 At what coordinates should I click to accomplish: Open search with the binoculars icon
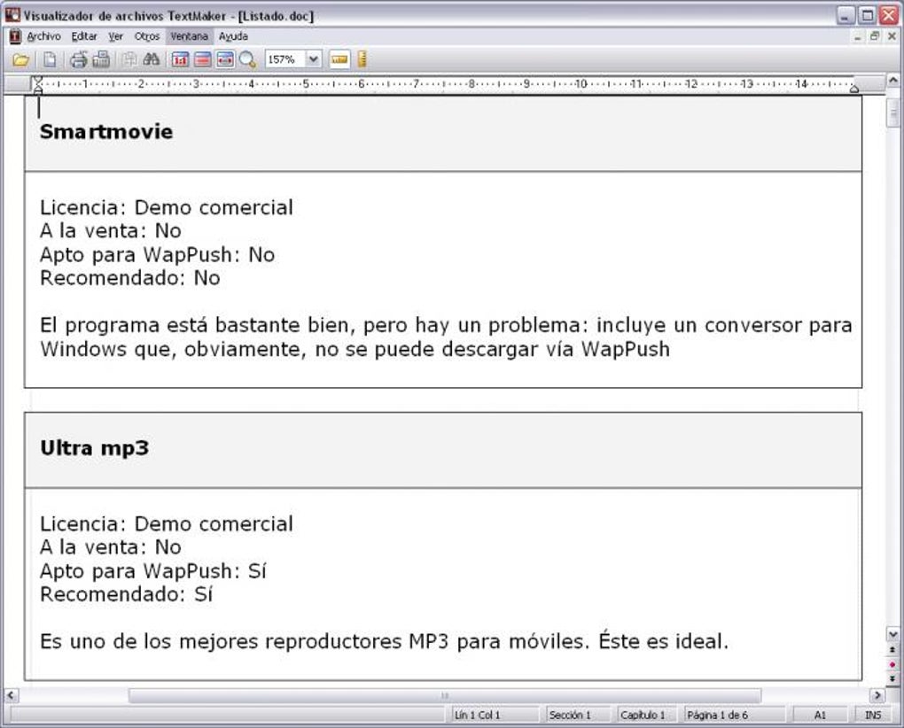click(x=151, y=59)
